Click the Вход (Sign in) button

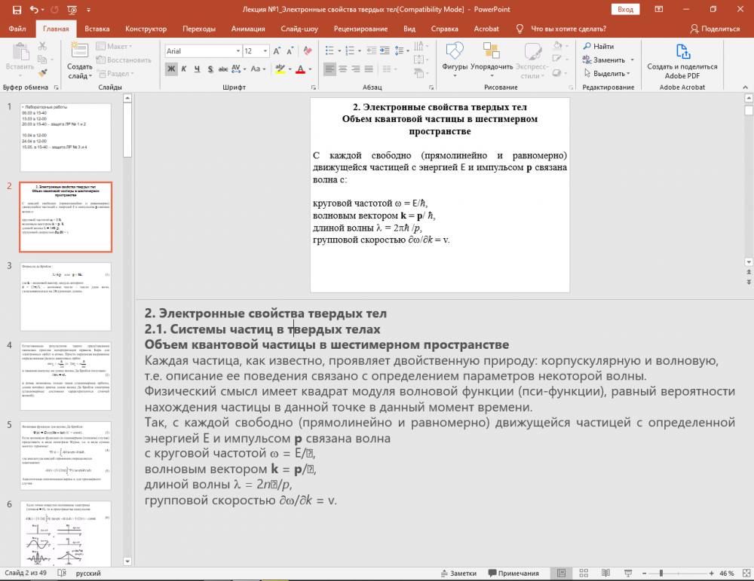click(x=625, y=9)
